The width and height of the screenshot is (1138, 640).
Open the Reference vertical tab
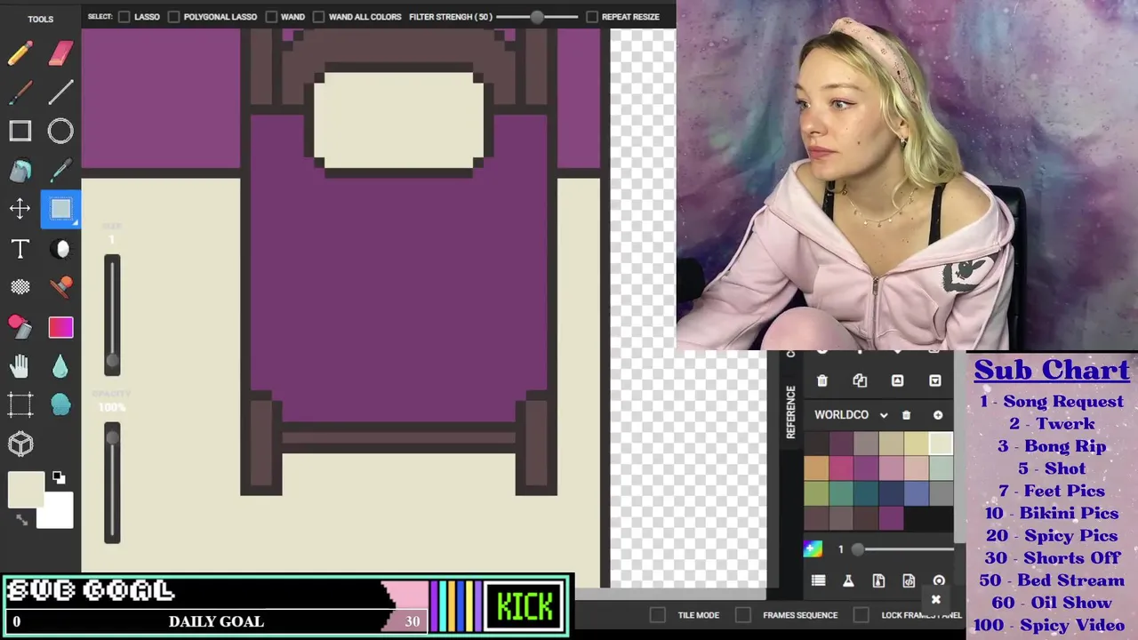(x=790, y=412)
